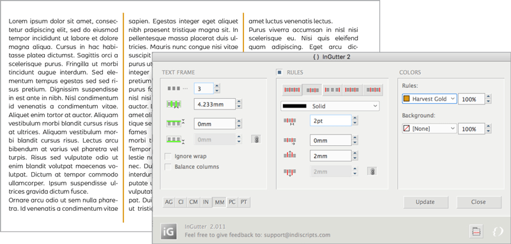Focus the column count field showing 3
Viewport: 511px width, 244px height.
204,89
